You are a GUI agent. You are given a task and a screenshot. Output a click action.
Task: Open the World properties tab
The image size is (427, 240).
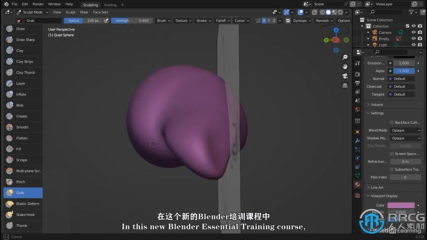point(358,109)
